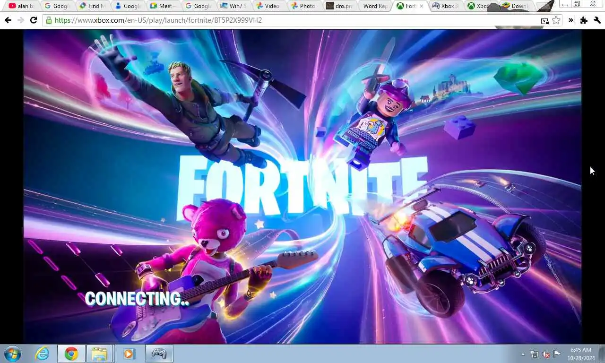Viewport: 605px width, 363px height.
Task: Close the active Fortnite tab
Action: click(x=421, y=6)
